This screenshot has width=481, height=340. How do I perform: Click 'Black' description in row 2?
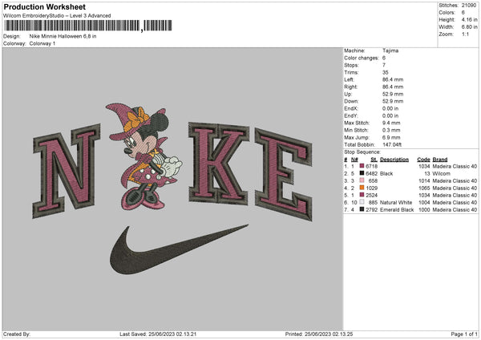click(x=386, y=173)
